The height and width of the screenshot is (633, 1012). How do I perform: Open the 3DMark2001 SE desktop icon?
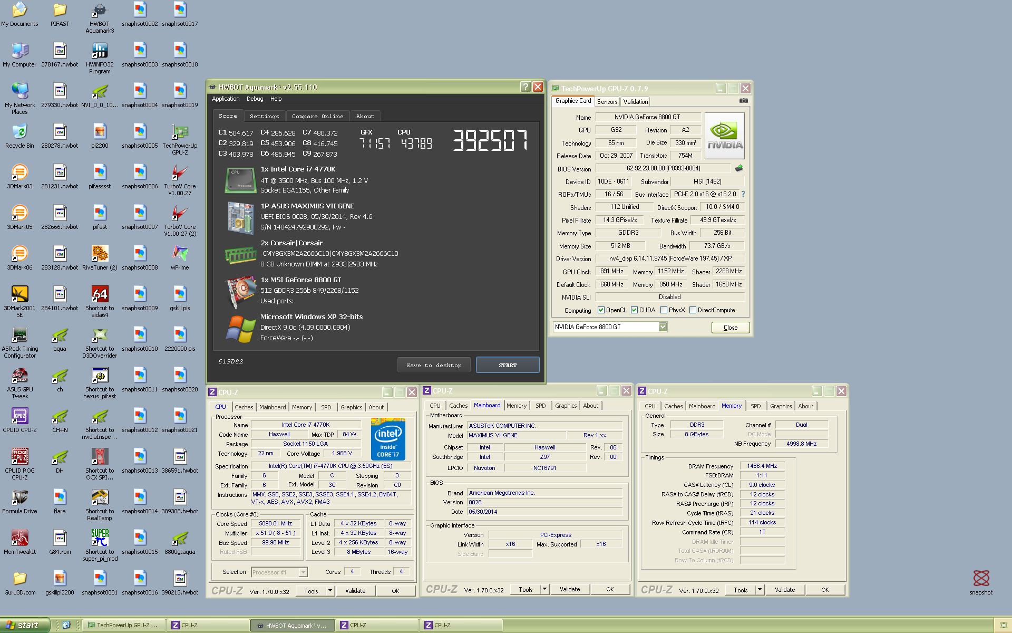coord(20,302)
